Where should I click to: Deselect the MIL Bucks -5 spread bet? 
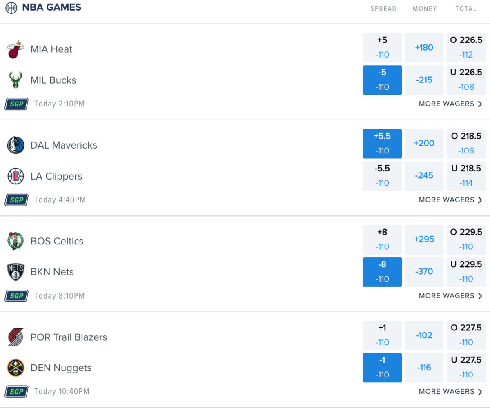(x=382, y=80)
